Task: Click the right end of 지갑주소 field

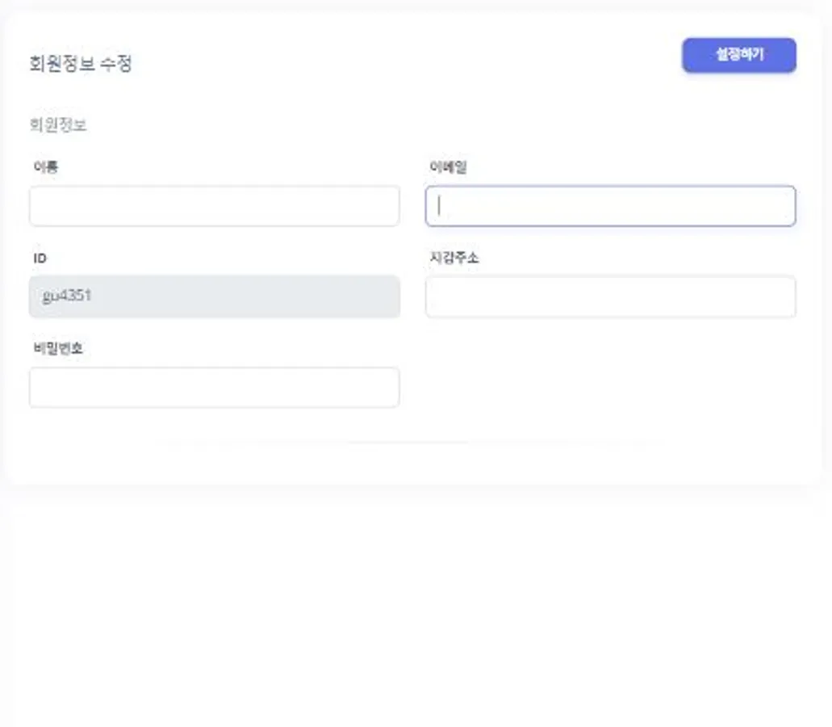Action: [x=781, y=296]
